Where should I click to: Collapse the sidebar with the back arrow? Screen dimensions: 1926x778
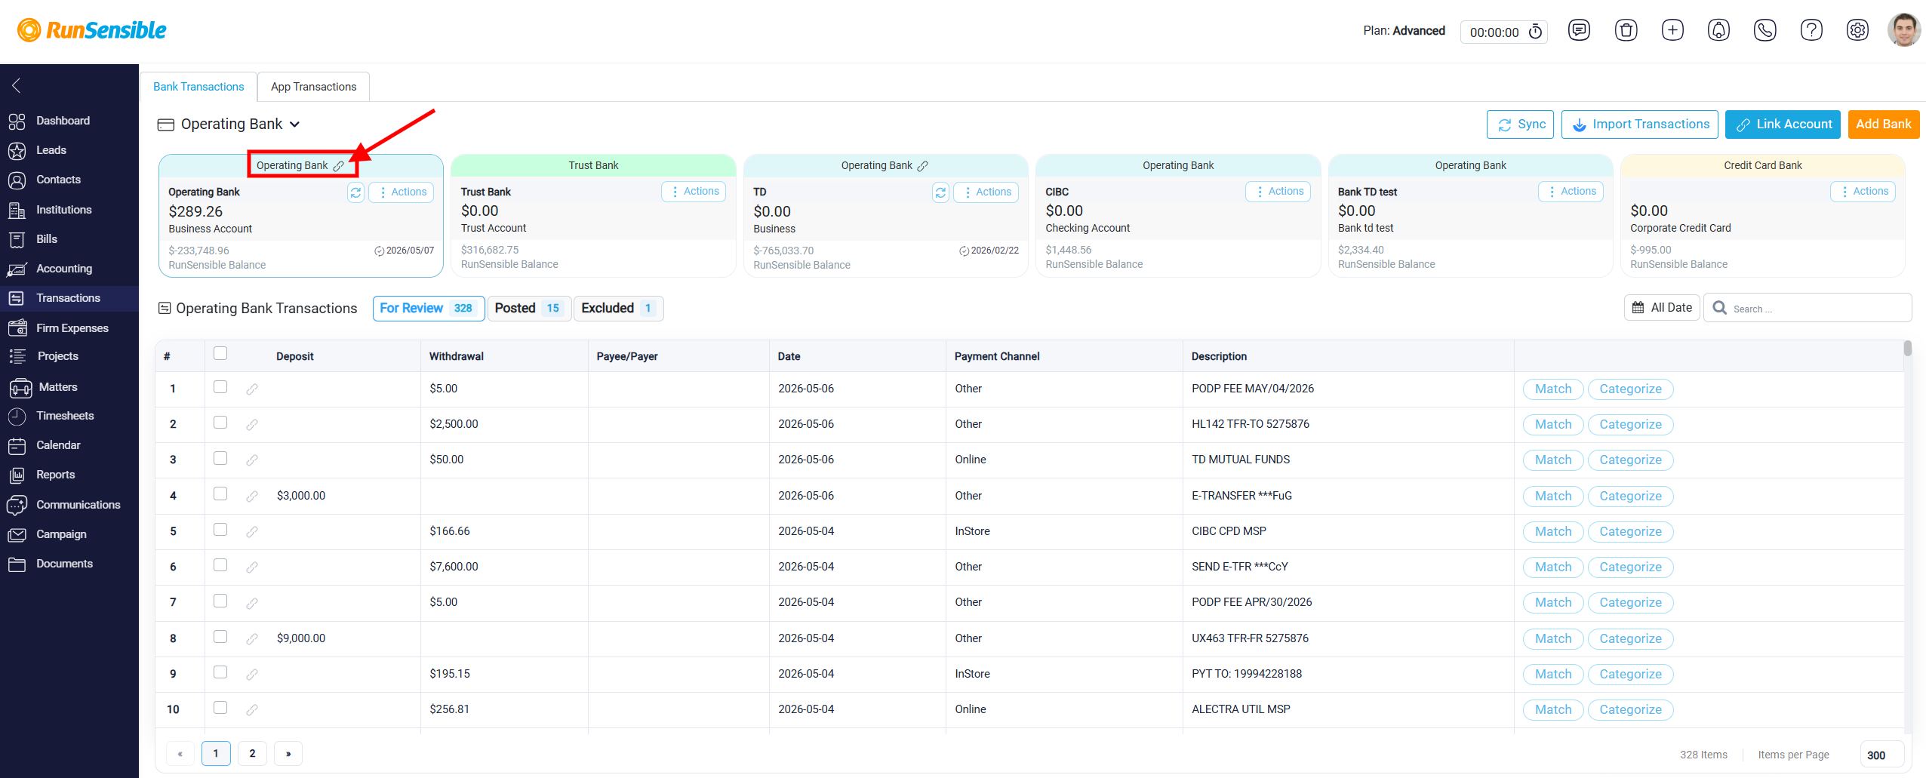pos(16,85)
